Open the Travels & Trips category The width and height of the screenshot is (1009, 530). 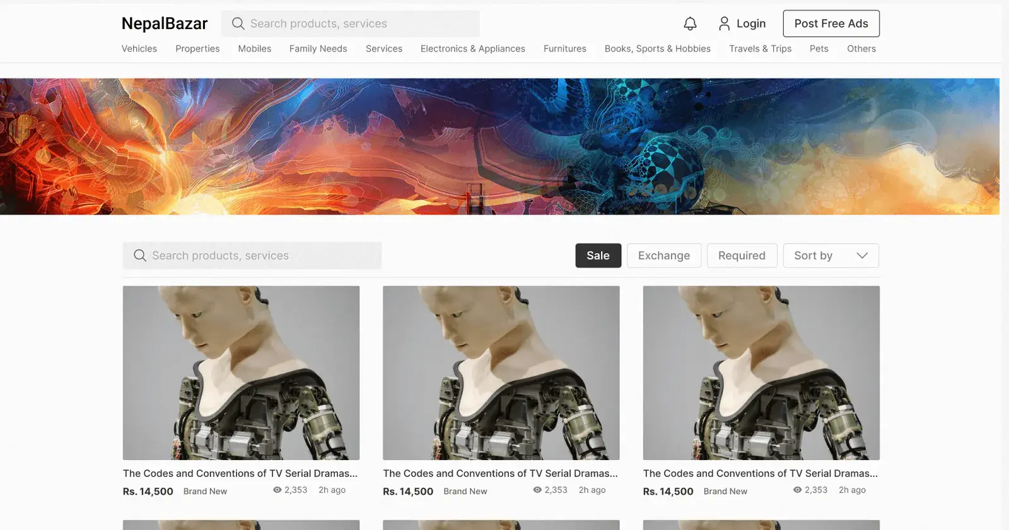click(761, 49)
